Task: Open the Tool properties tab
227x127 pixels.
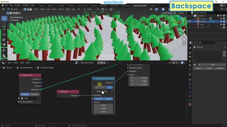Action: pos(190,48)
